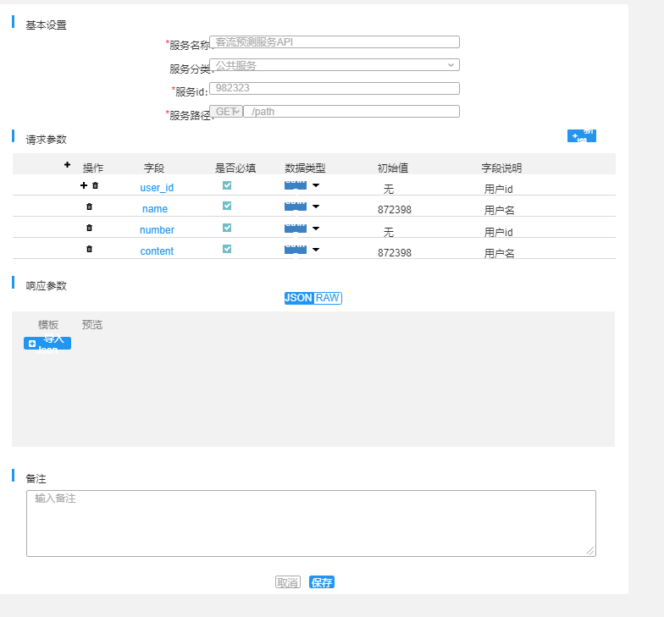Switch to the RAW response format
Screen dimensions: 664x617
[x=328, y=298]
